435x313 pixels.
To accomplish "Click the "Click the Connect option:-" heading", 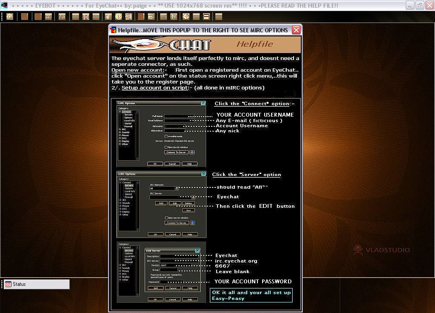I will pyautogui.click(x=255, y=103).
